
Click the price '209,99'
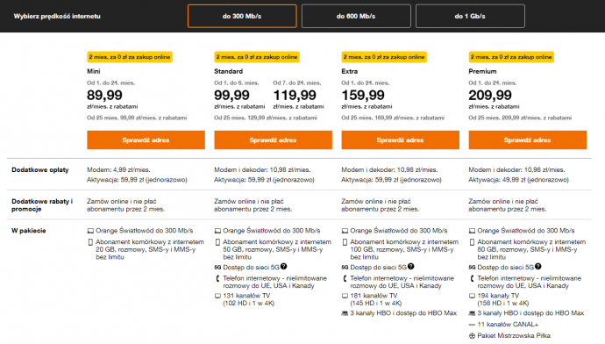(x=490, y=95)
